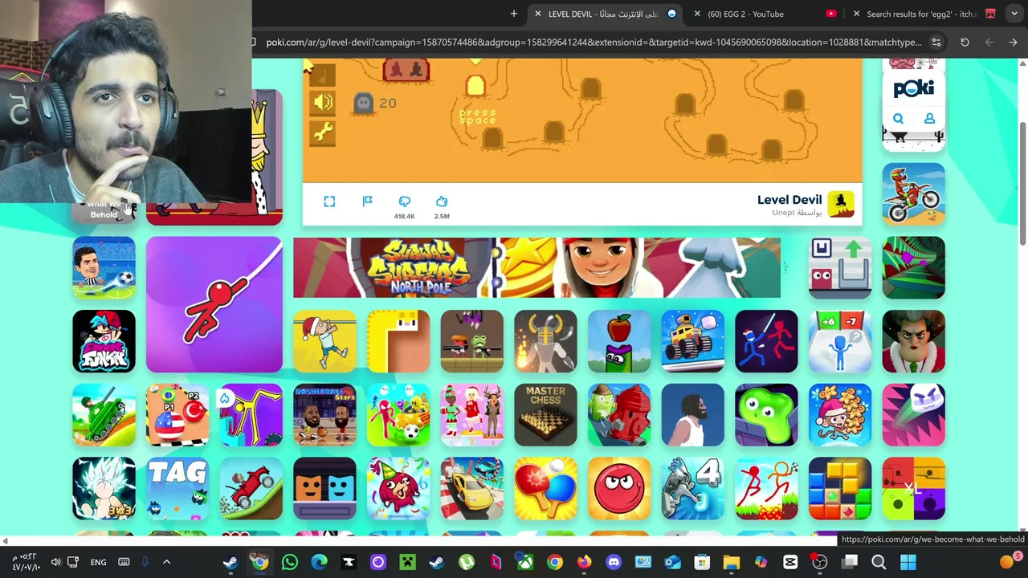Open the Firefox taskbar icon
1028x578 pixels.
click(x=584, y=562)
